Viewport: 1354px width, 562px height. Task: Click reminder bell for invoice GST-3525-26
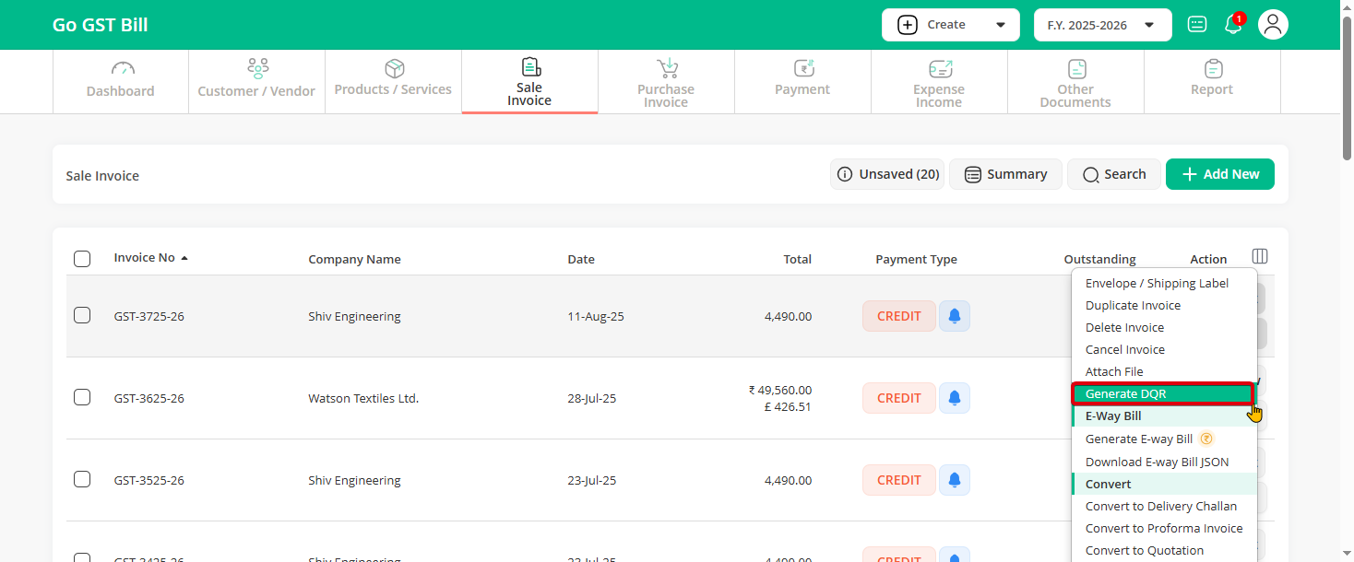[955, 480]
